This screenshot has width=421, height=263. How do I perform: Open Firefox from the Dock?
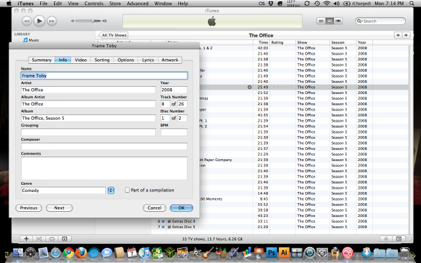coord(81,252)
